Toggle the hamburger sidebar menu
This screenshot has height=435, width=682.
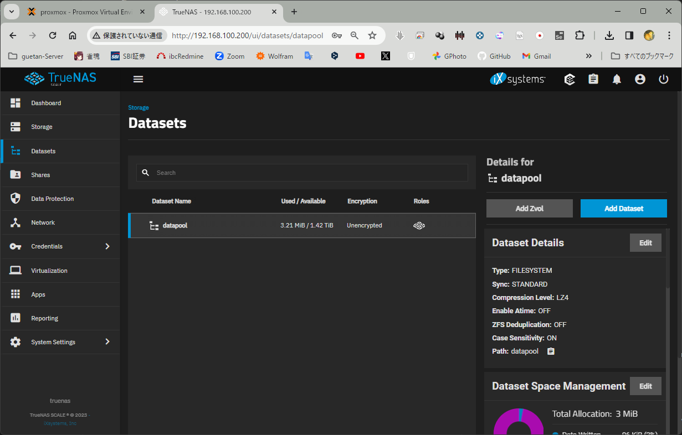pyautogui.click(x=139, y=79)
